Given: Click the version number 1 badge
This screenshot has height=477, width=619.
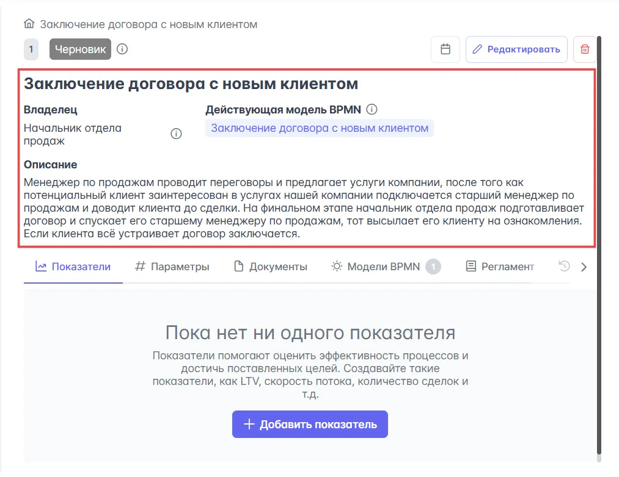Looking at the screenshot, I should point(31,49).
